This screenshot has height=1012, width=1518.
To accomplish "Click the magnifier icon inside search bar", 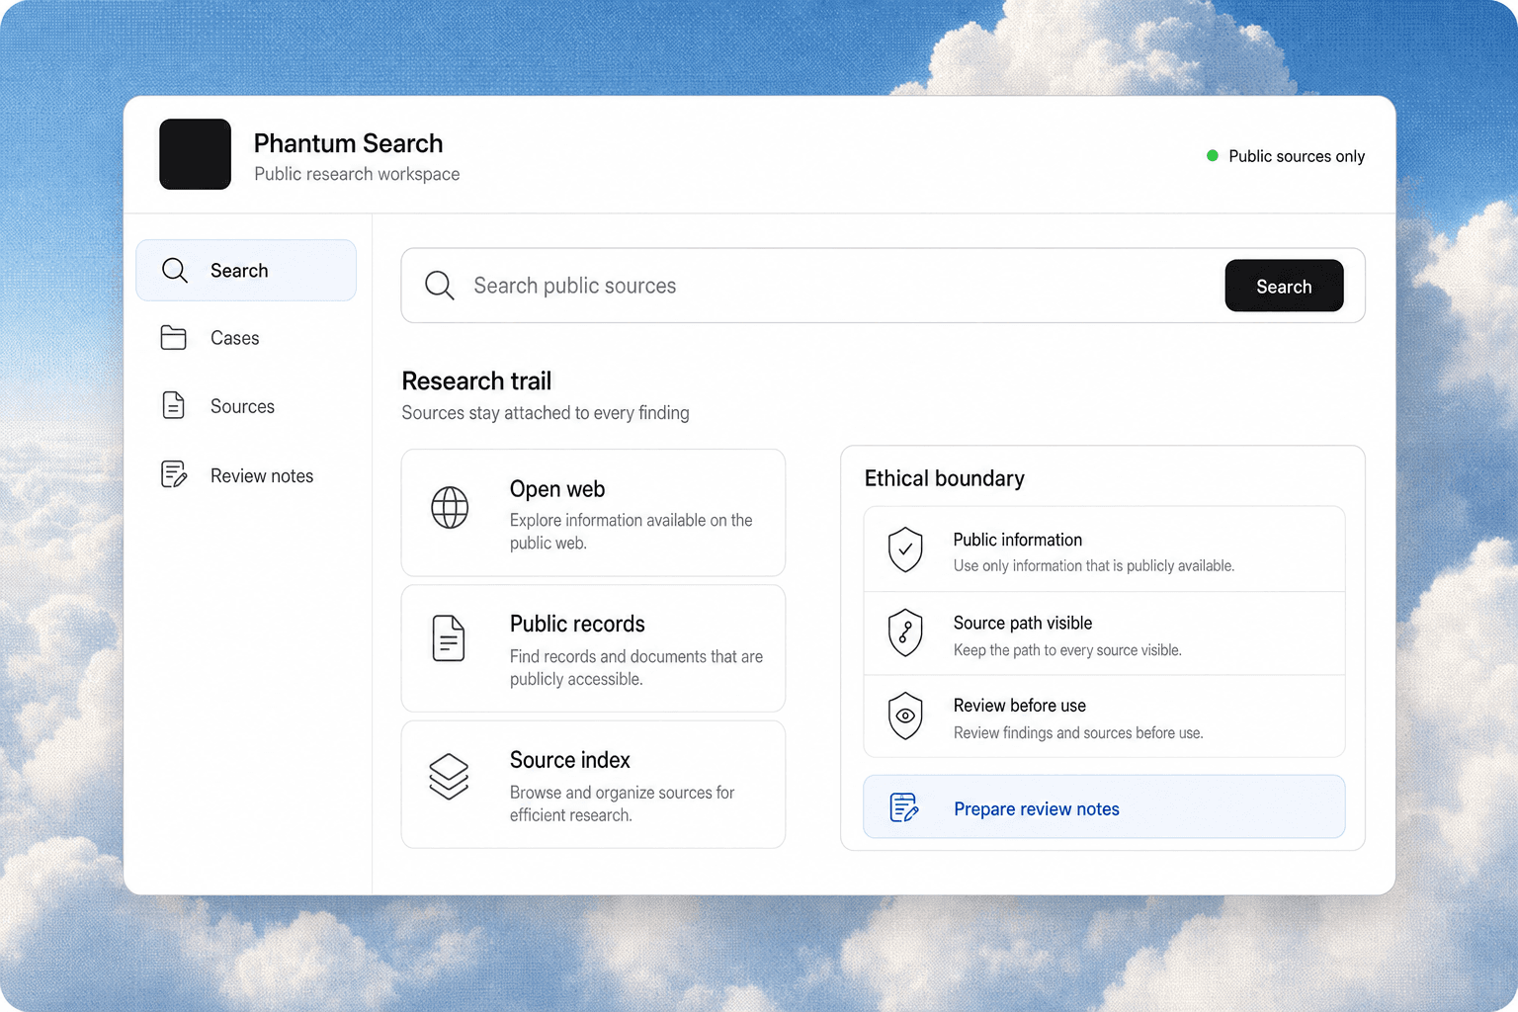I will [x=440, y=286].
